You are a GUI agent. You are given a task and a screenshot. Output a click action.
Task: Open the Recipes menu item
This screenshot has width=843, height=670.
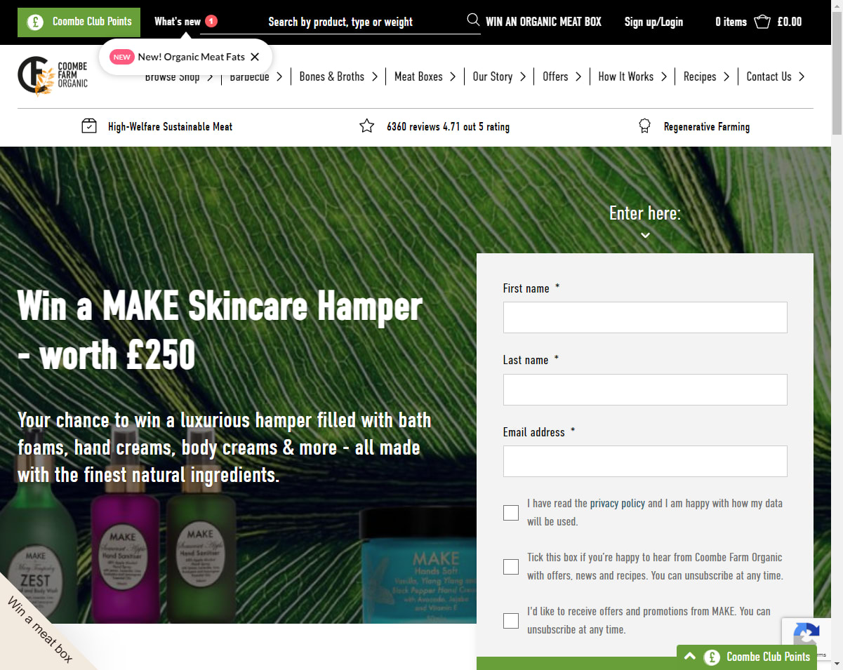[699, 77]
